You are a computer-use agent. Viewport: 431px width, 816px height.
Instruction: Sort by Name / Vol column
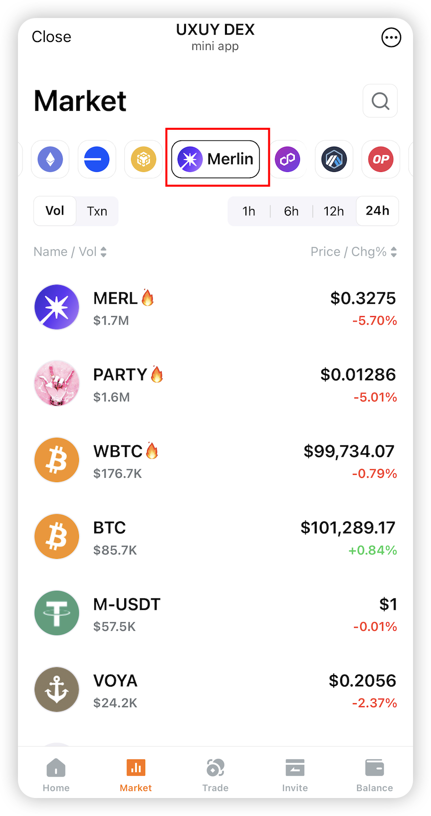pos(70,252)
